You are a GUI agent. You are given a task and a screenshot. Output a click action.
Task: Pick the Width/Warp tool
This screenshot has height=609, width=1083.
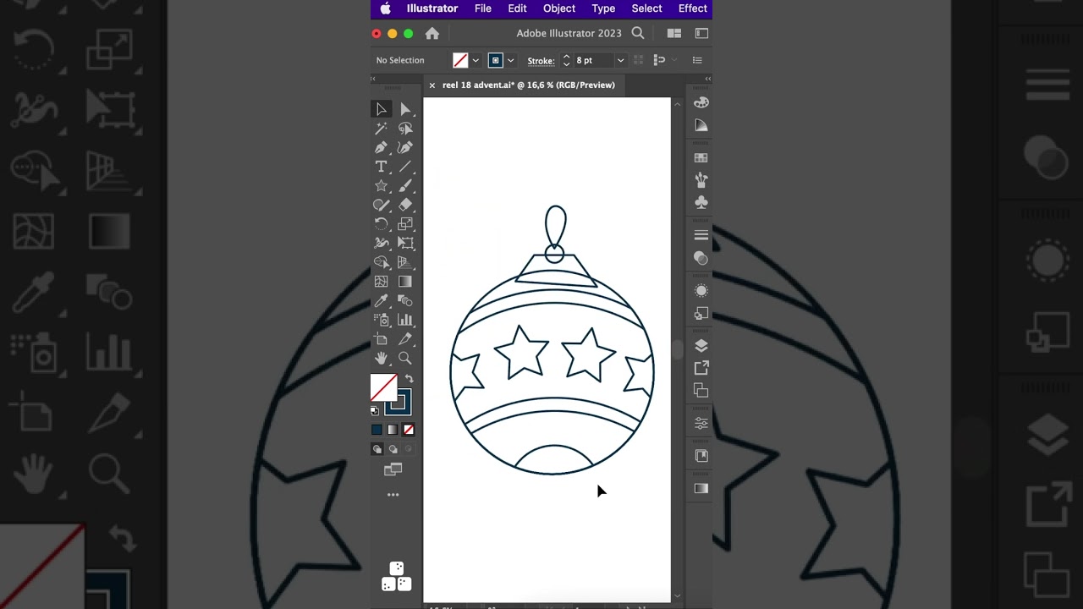coord(382,243)
